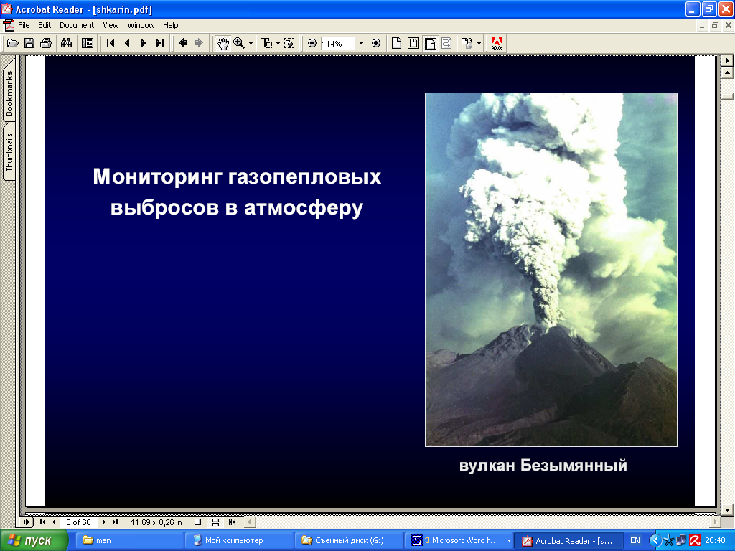Click the EN language indicator in tray
735x551 pixels.
[x=635, y=541]
